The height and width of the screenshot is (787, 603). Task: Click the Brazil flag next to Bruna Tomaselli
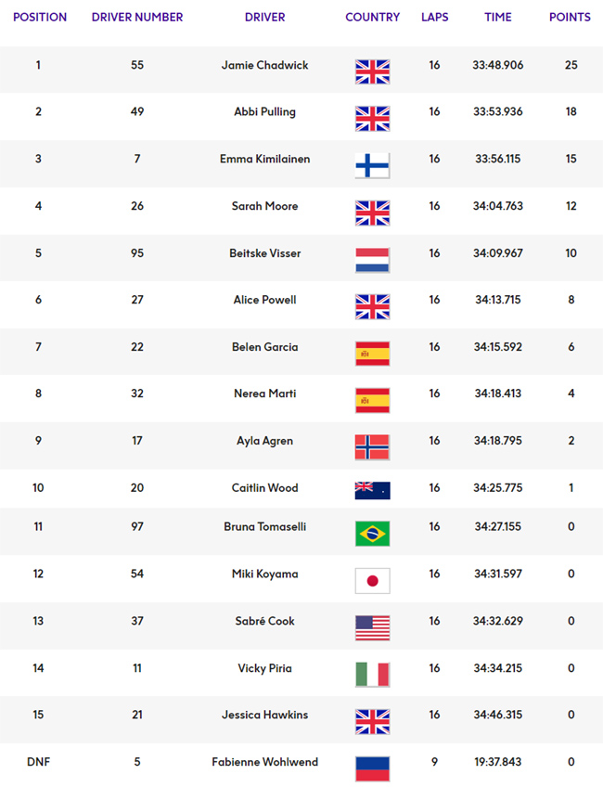coord(372,534)
